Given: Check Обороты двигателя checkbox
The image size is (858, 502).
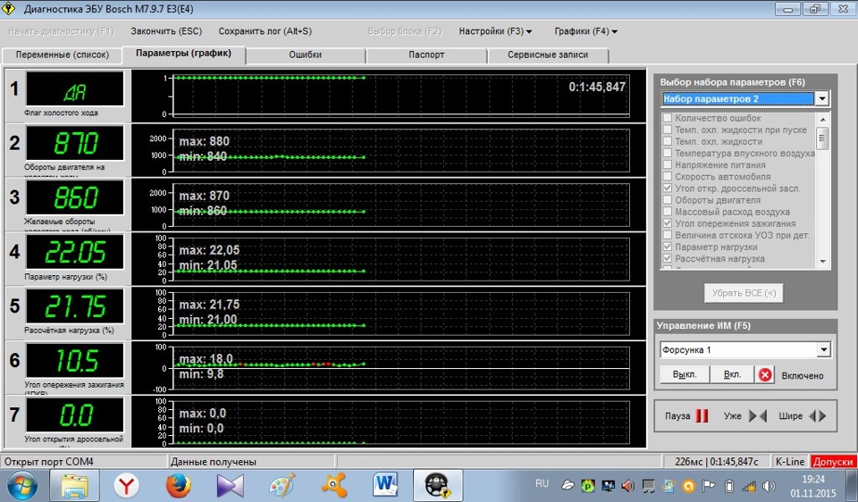Looking at the screenshot, I should pyautogui.click(x=667, y=200).
